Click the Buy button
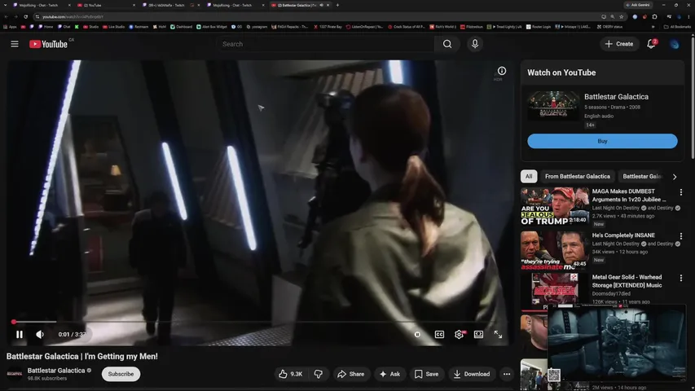This screenshot has width=695, height=391. coord(602,141)
